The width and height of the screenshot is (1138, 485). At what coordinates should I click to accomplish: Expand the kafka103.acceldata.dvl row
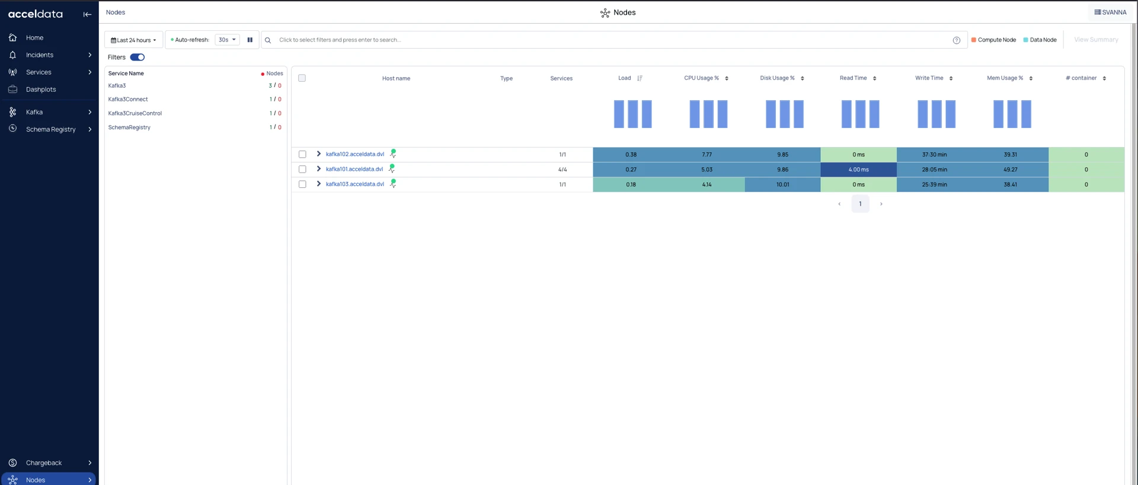(x=318, y=184)
